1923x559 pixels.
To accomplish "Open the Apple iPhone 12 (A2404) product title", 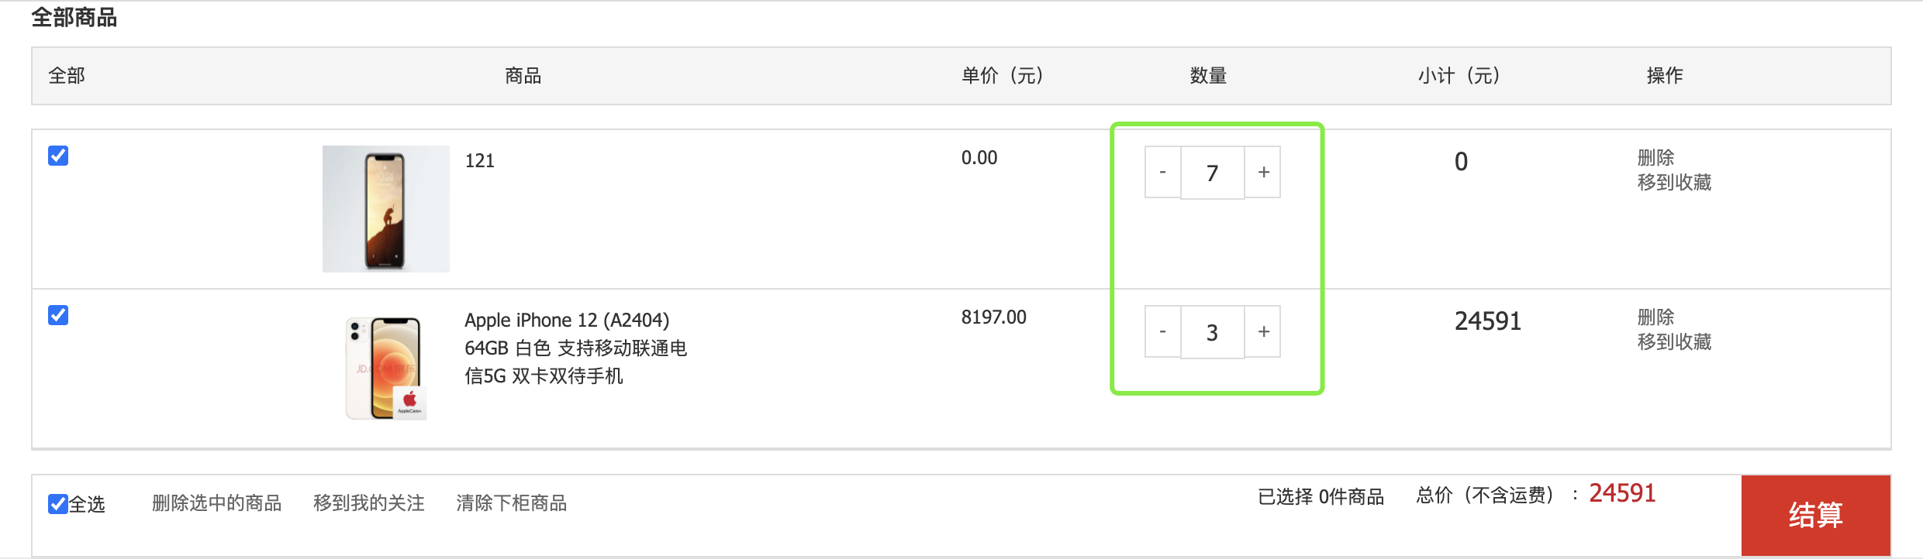I will (567, 321).
